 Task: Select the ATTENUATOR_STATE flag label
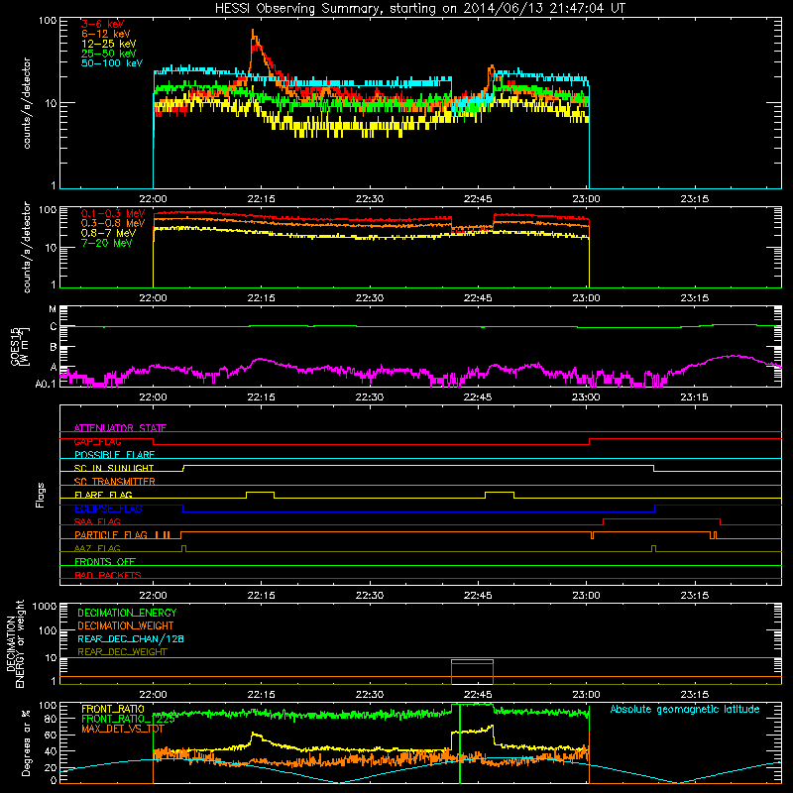[x=120, y=428]
